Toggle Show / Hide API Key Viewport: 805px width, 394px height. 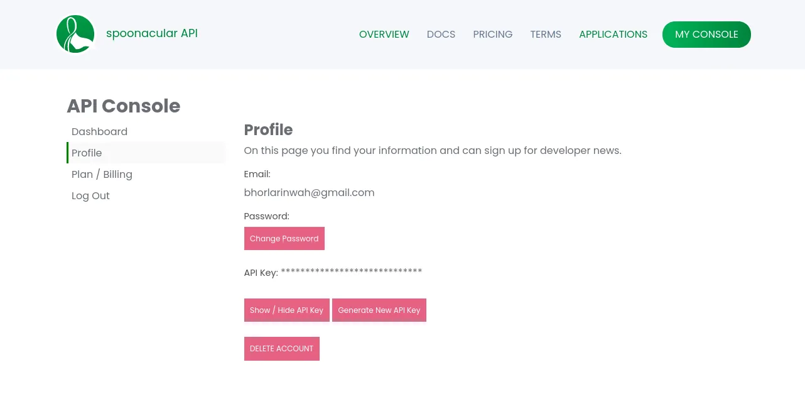point(286,310)
